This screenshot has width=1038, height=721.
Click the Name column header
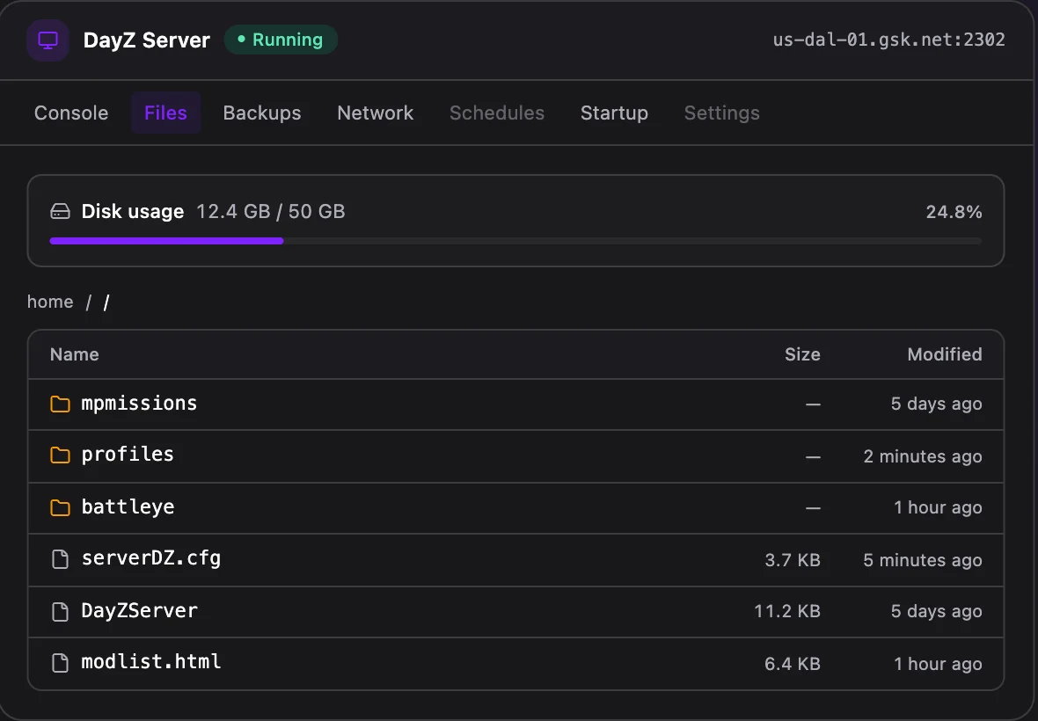coord(74,354)
